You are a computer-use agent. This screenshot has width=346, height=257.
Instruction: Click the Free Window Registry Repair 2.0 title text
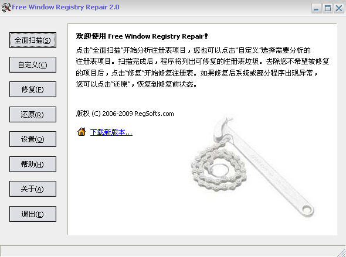click(x=66, y=7)
